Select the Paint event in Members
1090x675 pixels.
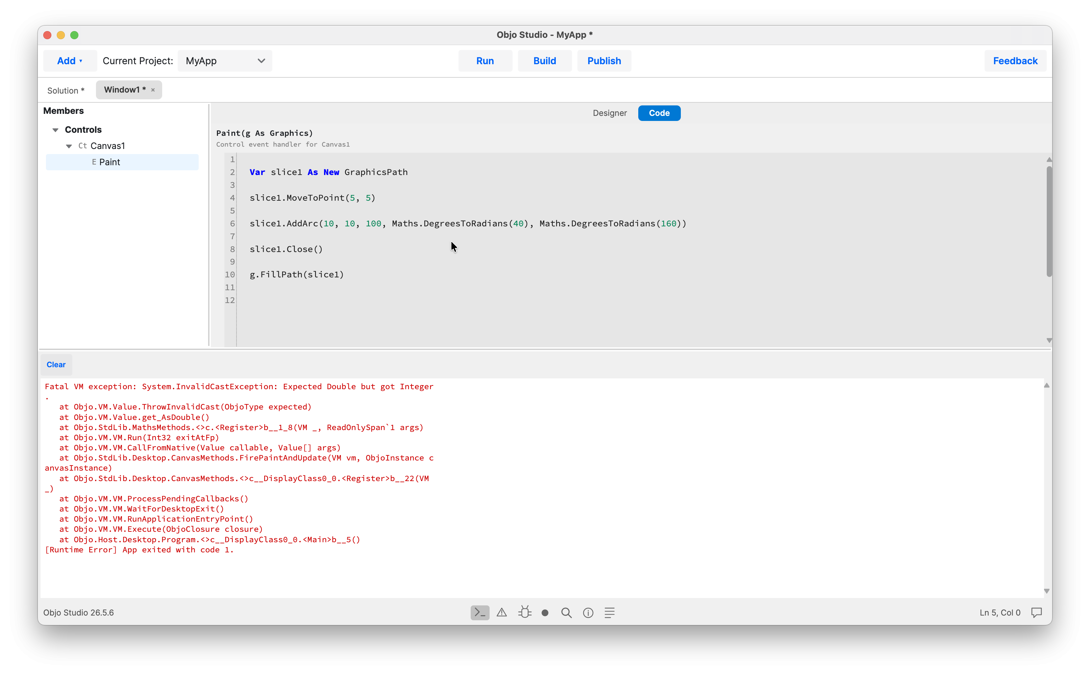point(122,162)
